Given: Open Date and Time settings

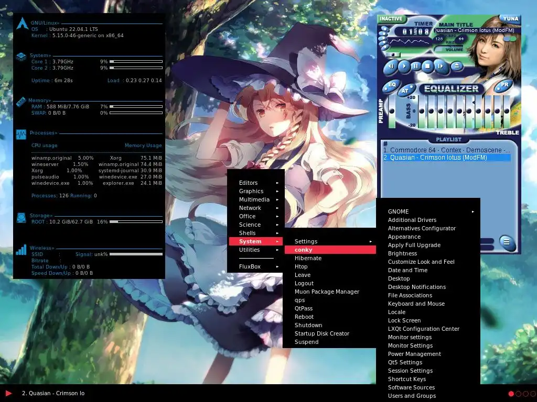Looking at the screenshot, I should pos(428,271).
